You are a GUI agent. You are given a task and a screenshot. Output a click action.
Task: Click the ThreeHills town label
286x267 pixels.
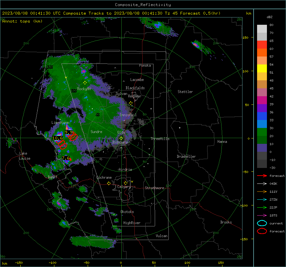pos(160,139)
